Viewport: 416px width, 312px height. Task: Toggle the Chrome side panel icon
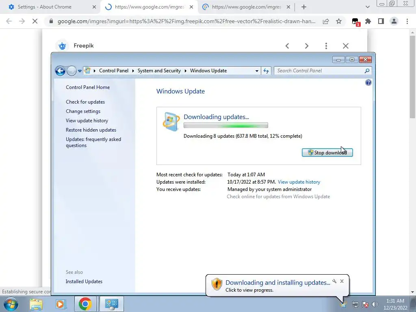click(381, 21)
